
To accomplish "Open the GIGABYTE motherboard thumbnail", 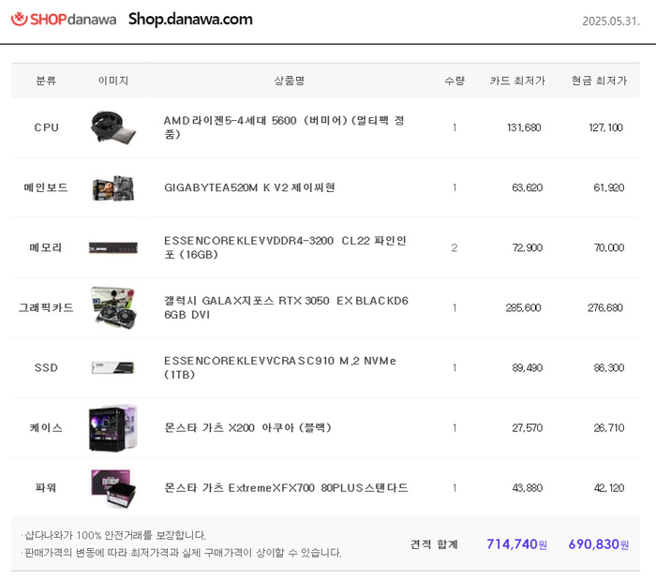I will tap(113, 187).
